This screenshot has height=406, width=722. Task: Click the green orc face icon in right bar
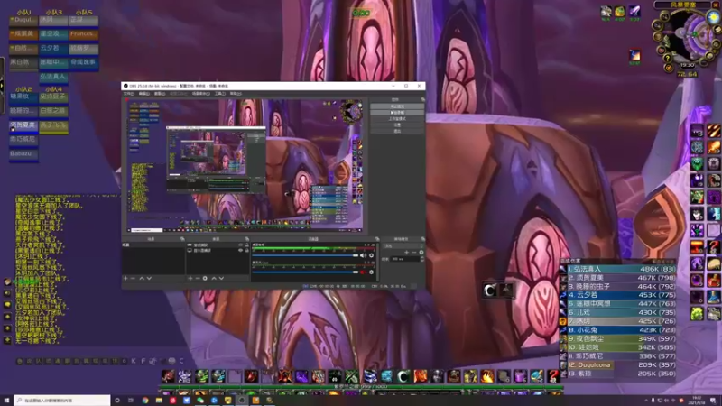(697, 163)
